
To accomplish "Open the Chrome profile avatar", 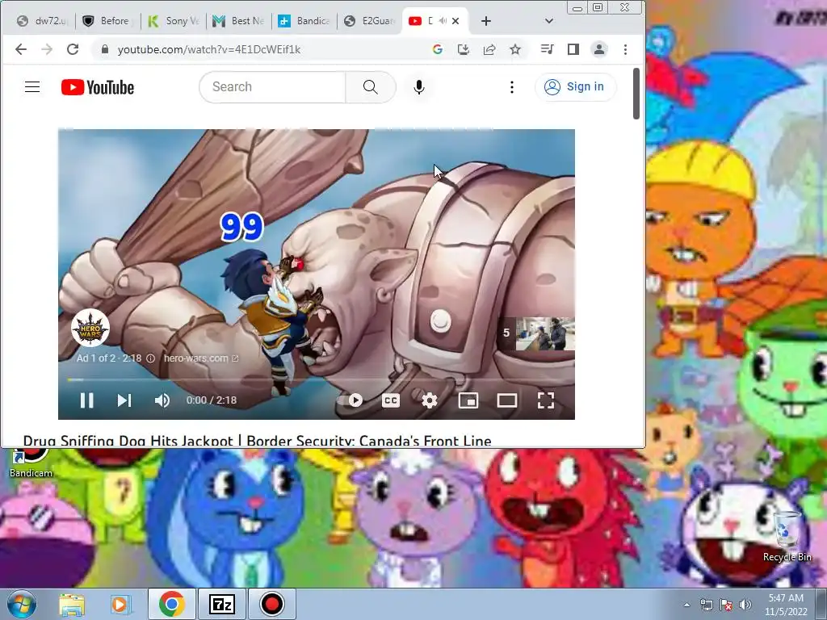I will [x=599, y=49].
